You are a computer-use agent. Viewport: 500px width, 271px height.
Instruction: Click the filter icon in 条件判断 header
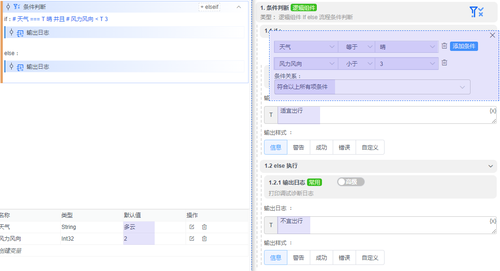[x=14, y=7]
